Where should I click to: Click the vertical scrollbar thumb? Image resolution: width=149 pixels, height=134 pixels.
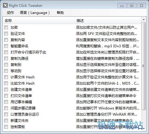144,66
